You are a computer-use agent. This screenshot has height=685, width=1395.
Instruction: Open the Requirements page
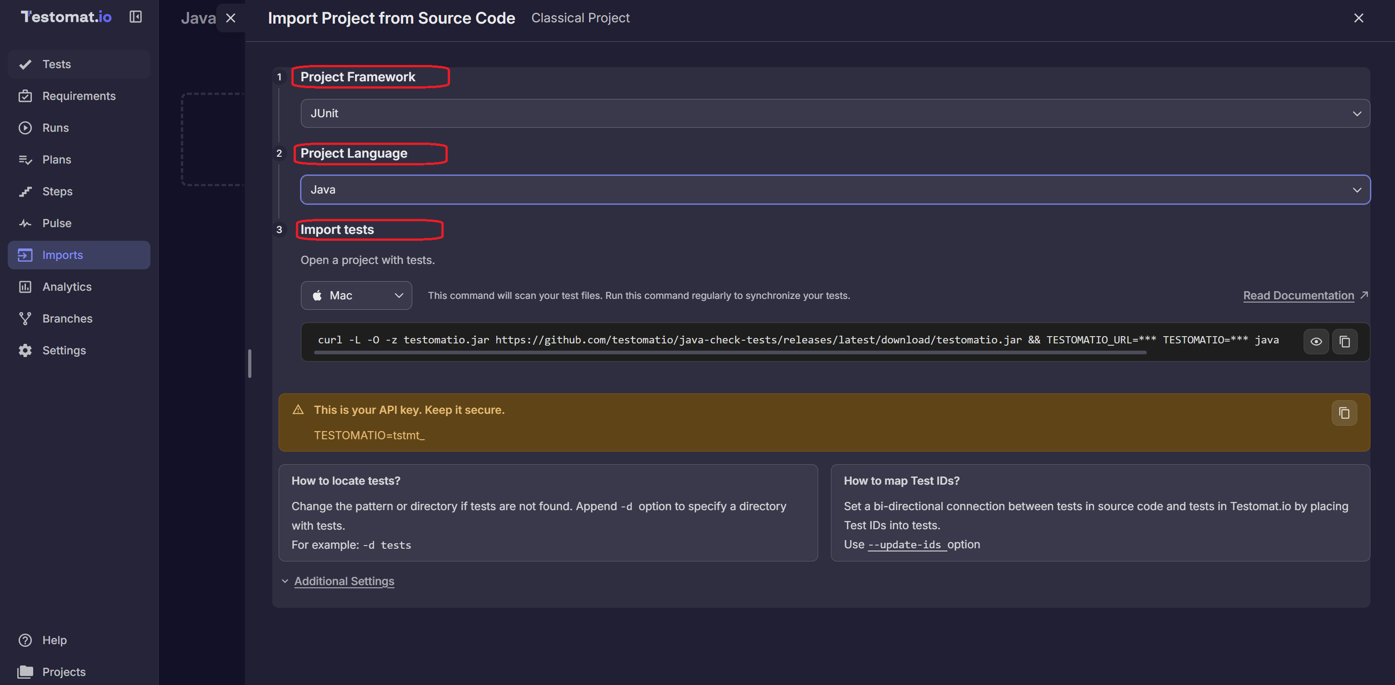click(79, 96)
